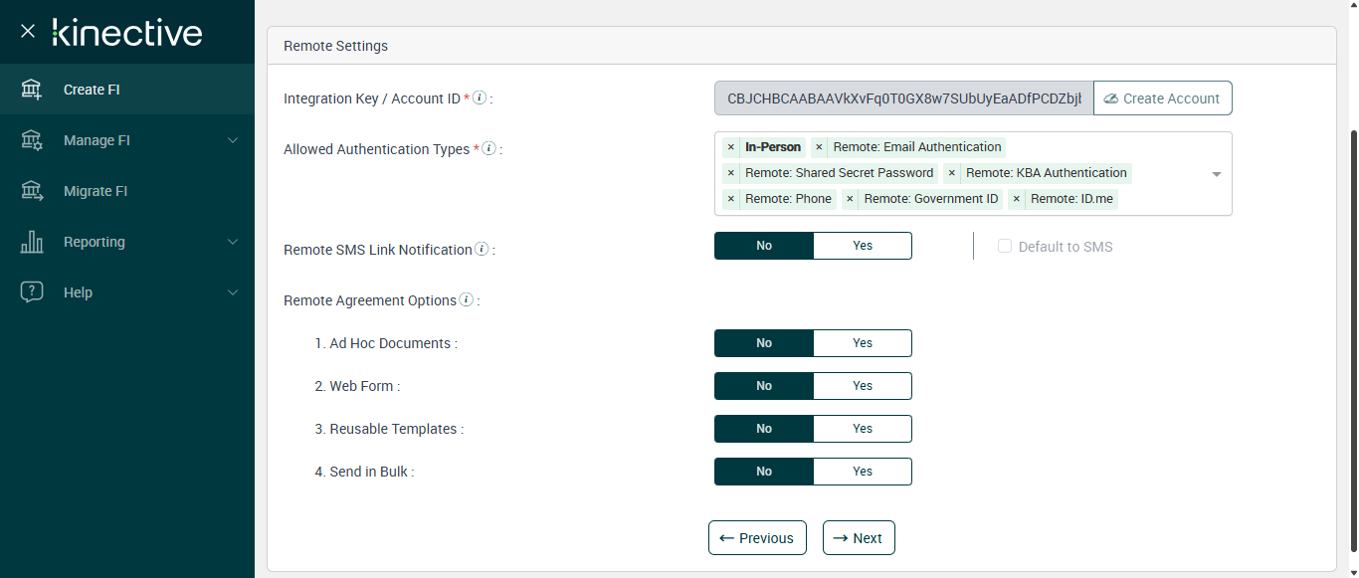Image resolution: width=1359 pixels, height=578 pixels.
Task: Click the Create FI bank icon
Action: click(32, 90)
